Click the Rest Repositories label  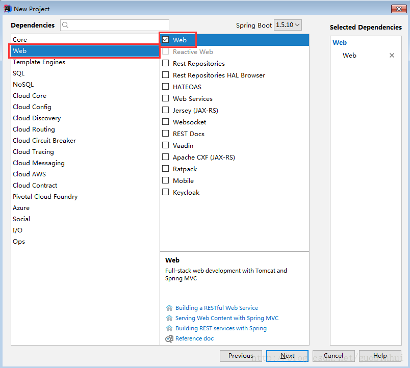coord(199,64)
